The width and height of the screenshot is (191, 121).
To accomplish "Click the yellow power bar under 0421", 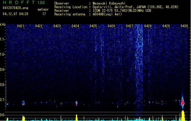I will [x=23, y=118].
